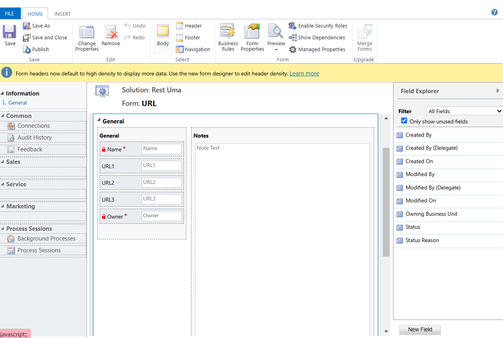The image size is (503, 338).
Task: Click the Name input on the form
Action: point(162,149)
